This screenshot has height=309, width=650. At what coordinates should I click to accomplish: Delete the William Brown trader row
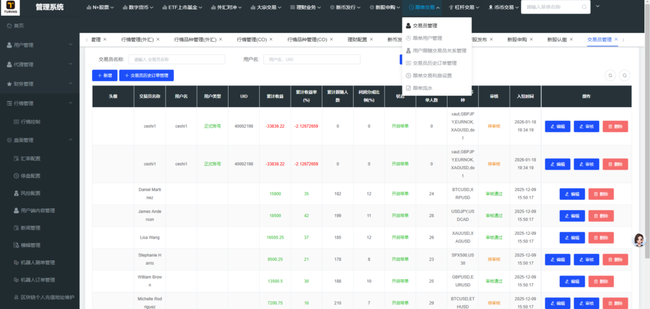(600, 282)
